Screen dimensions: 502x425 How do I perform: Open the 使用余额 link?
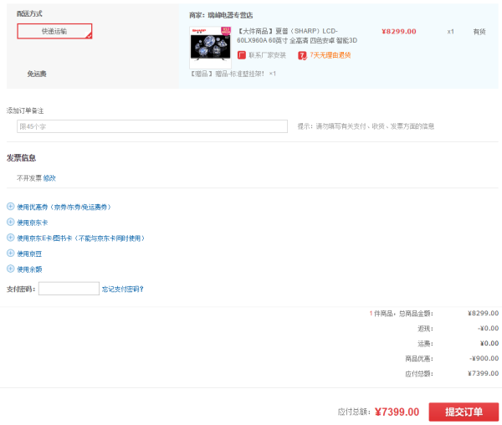click(x=29, y=269)
